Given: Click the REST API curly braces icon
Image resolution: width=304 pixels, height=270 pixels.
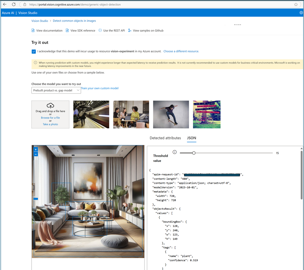Looking at the screenshot, I should (x=100, y=30).
